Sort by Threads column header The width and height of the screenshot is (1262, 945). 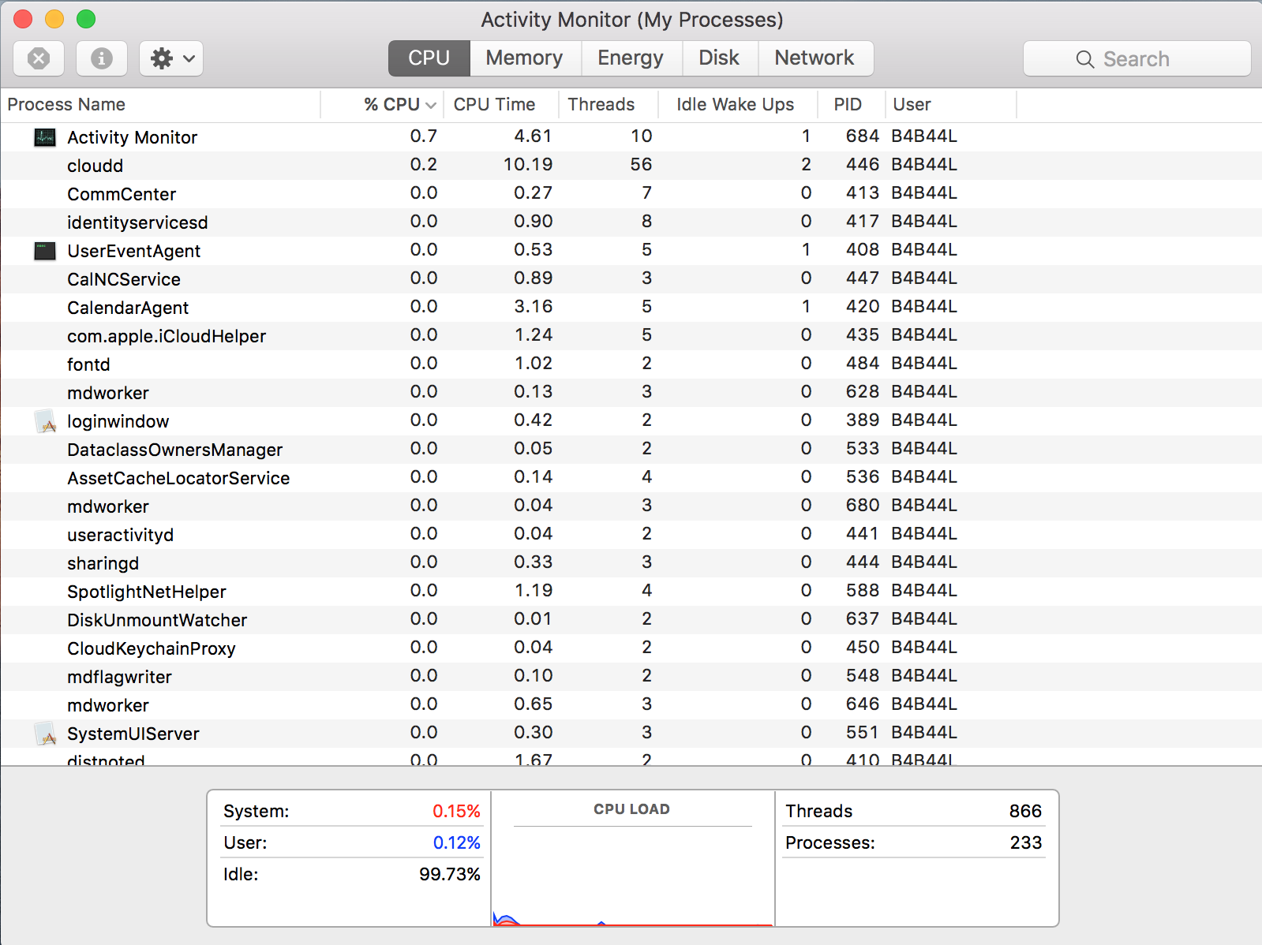click(x=609, y=104)
